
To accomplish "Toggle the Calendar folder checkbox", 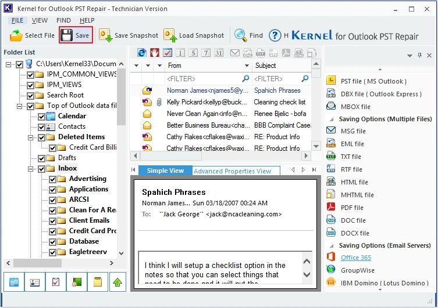I will 42,117.
